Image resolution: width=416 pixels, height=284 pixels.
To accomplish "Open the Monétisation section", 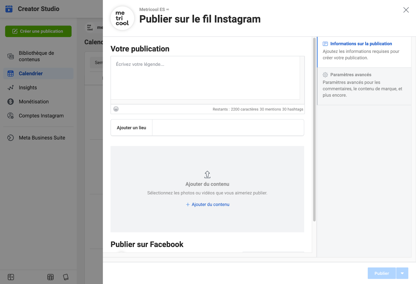I will 38,102.
